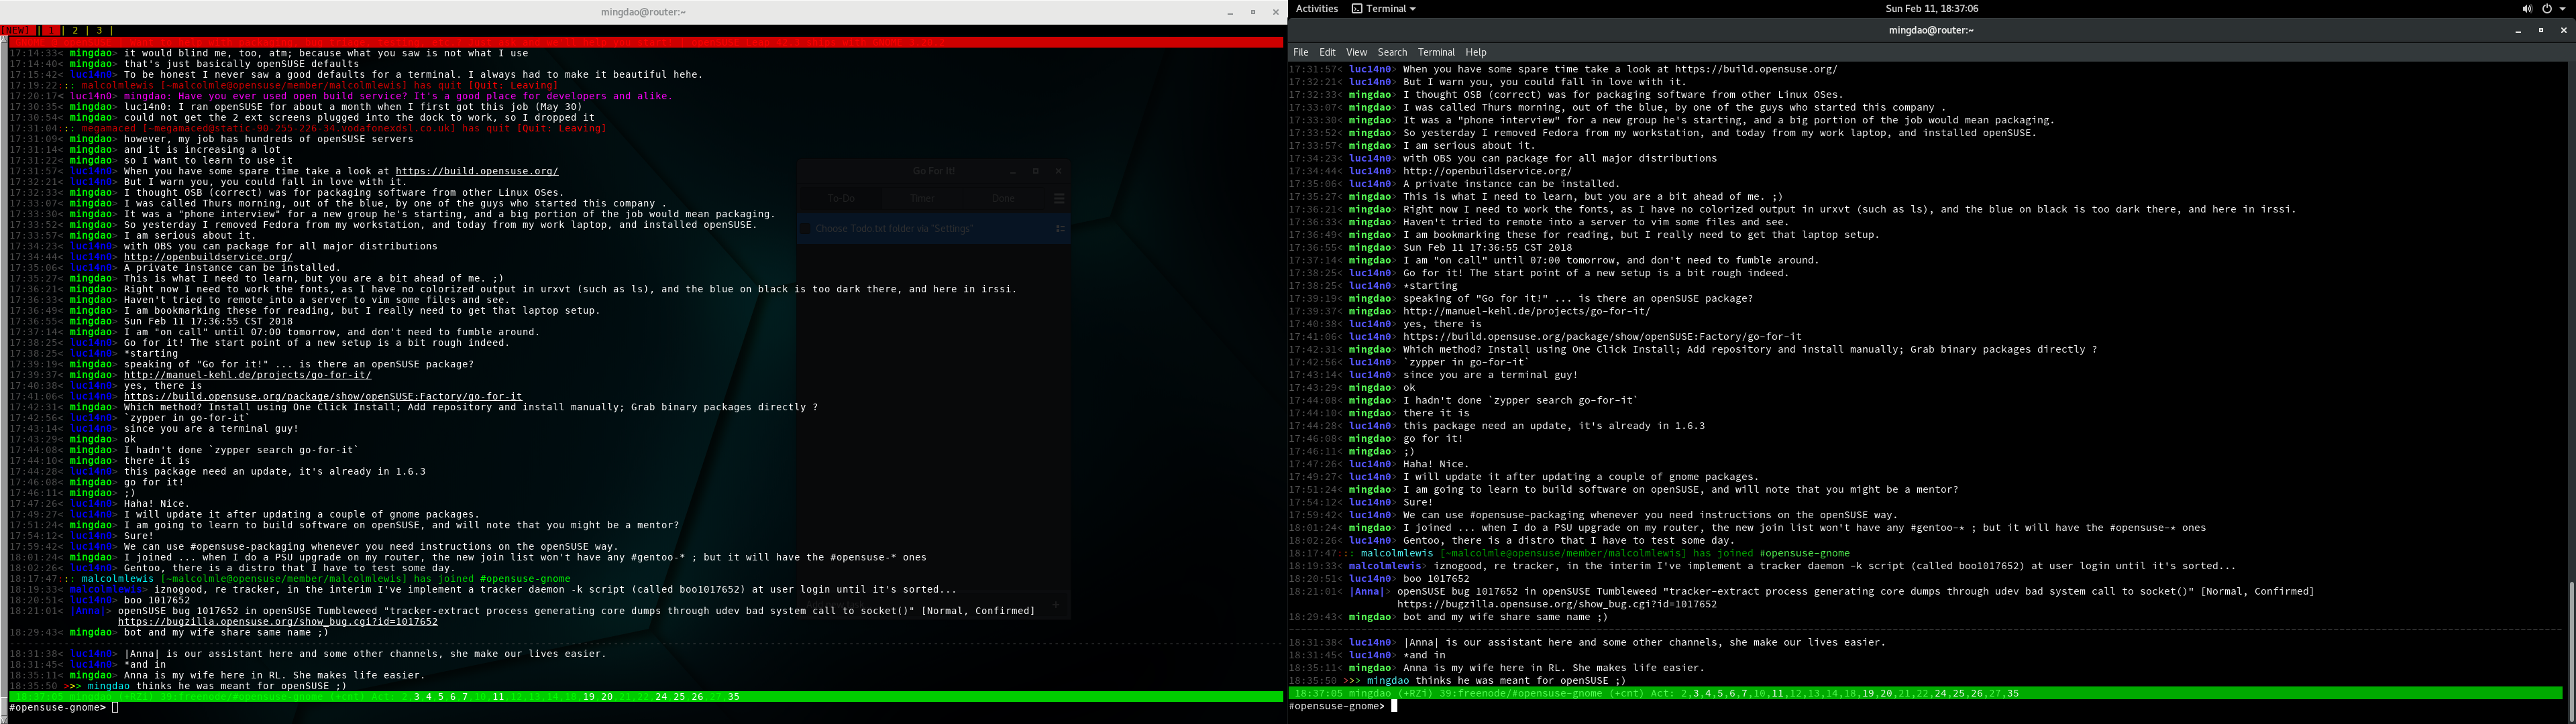The height and width of the screenshot is (724, 2576).
Task: Open the bugzilla show_bug 1017652 link in urxvt
Action: pos(278,621)
